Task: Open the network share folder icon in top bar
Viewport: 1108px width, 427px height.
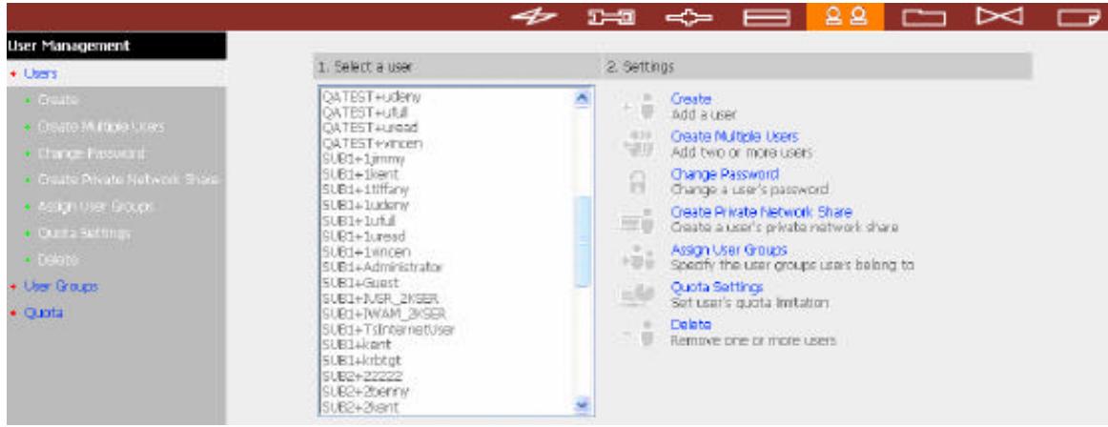Action: click(926, 17)
